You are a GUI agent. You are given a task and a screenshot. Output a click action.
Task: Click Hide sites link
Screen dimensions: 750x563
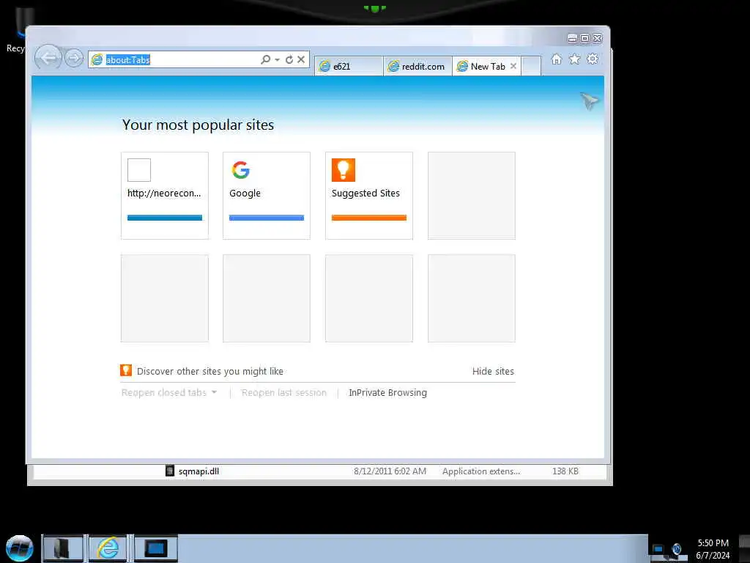[x=493, y=372]
